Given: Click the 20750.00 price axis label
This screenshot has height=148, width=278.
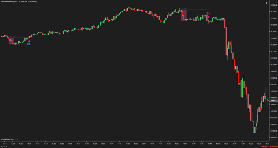Looking at the screenshot, I should (274, 32).
